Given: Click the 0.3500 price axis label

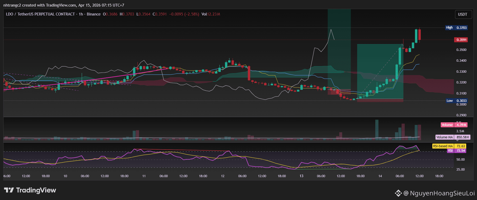Looking at the screenshot, I should [x=461, y=50].
